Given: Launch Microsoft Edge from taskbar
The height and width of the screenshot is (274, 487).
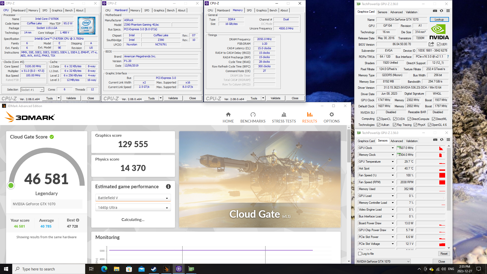Looking at the screenshot, I should coord(104,269).
